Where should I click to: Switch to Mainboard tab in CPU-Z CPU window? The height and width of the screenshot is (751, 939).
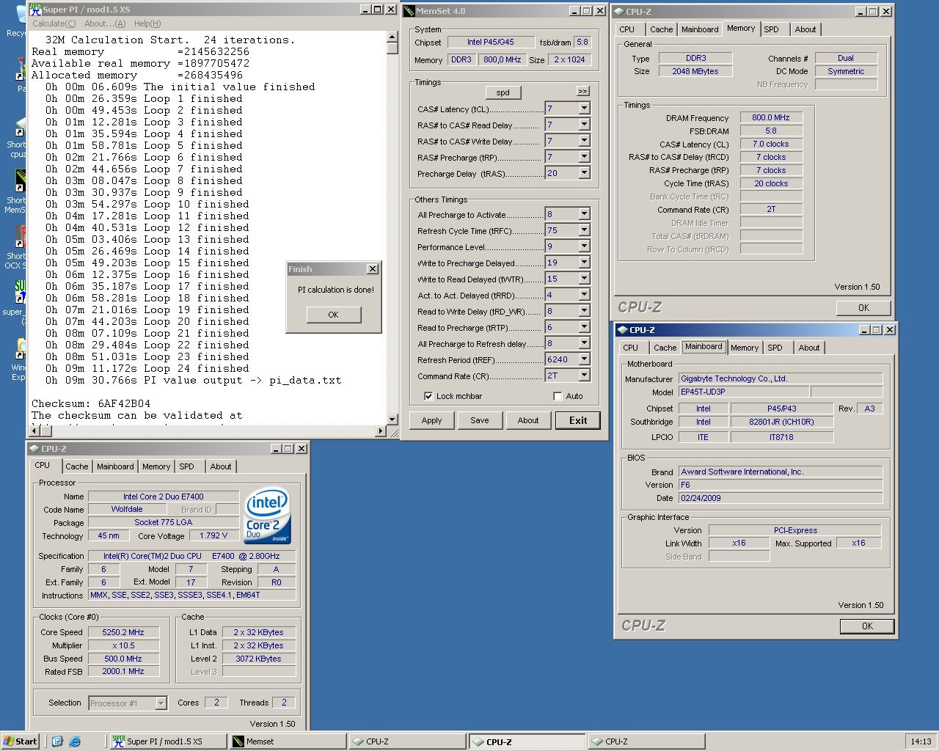pyautogui.click(x=115, y=466)
